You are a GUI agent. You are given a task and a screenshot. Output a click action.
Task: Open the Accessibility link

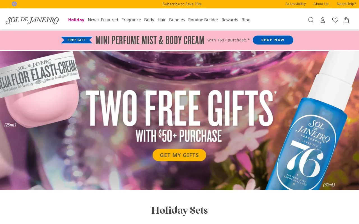(x=296, y=4)
